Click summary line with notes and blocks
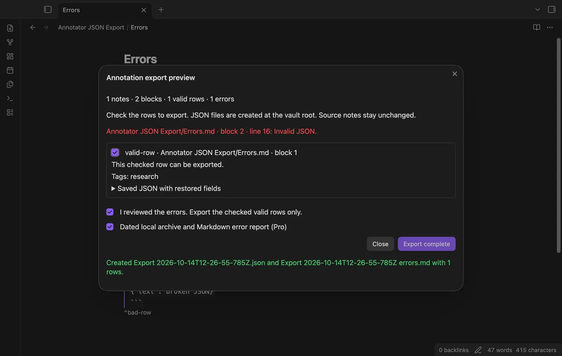 click(x=170, y=99)
